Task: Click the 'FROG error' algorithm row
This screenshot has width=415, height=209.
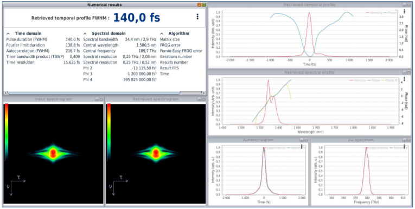Action: [170, 45]
